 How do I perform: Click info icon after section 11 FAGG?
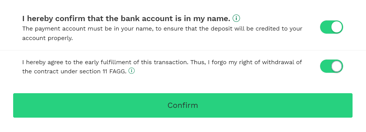pos(132,71)
